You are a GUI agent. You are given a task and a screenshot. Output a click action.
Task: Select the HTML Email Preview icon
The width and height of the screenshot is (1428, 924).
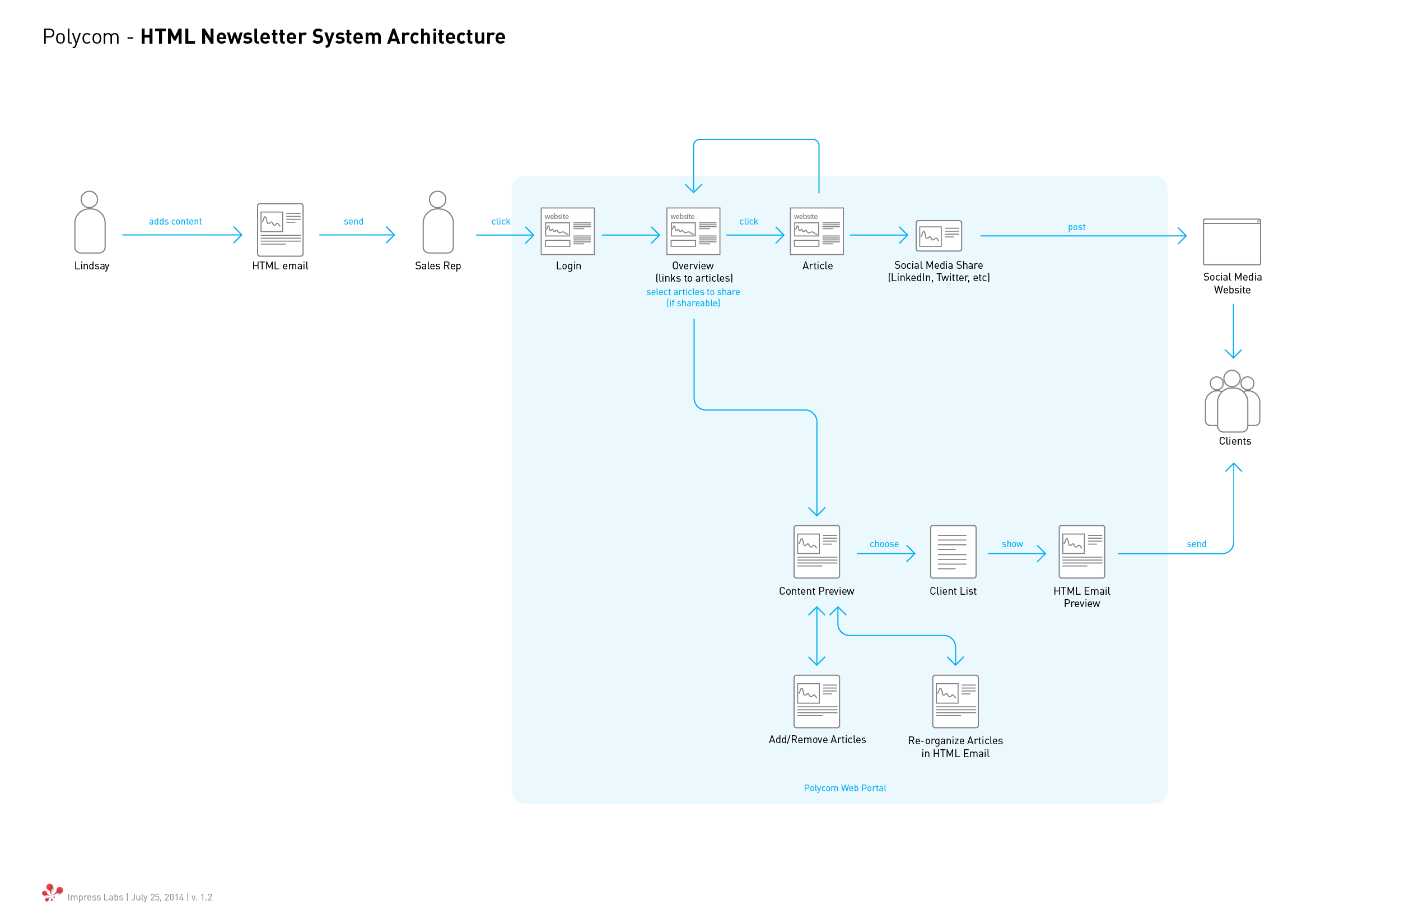point(1082,552)
